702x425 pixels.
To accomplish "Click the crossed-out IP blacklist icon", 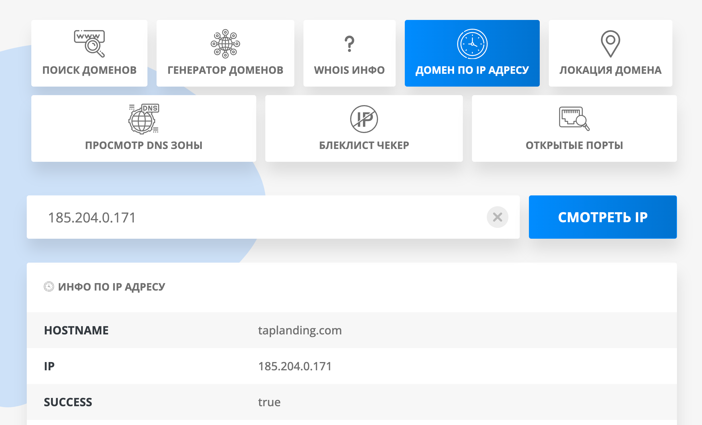I will (364, 119).
